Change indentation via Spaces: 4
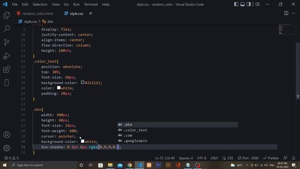 [186, 158]
